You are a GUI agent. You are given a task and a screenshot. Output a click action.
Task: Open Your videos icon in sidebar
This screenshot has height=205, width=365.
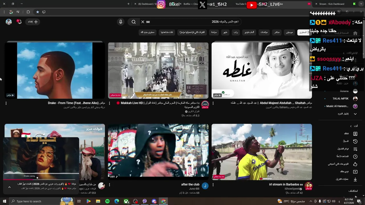355,172
